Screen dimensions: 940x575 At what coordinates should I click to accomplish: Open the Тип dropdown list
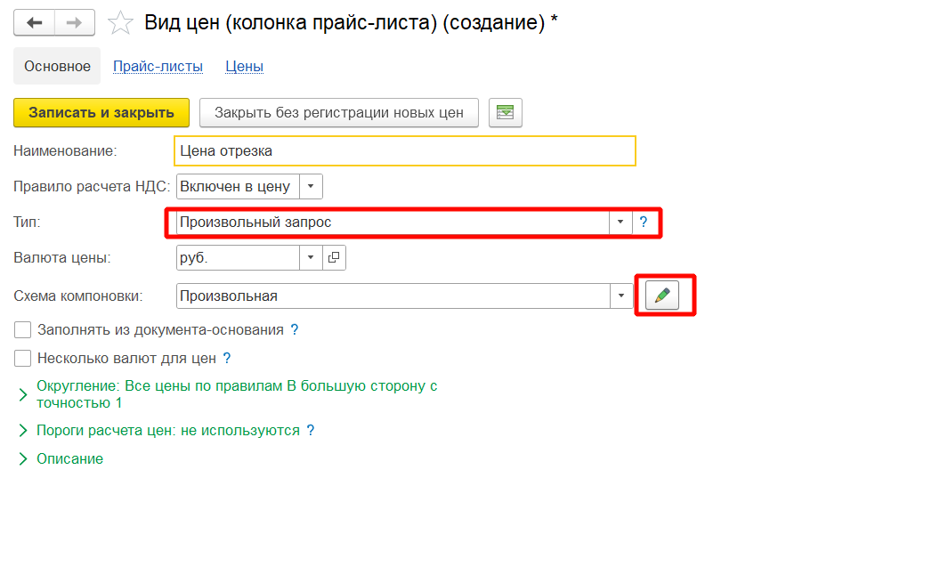pyautogui.click(x=620, y=223)
